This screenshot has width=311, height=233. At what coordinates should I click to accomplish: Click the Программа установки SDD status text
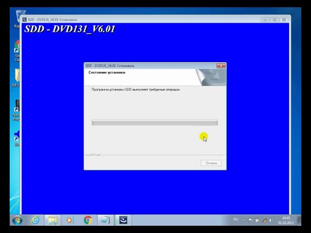(136, 89)
